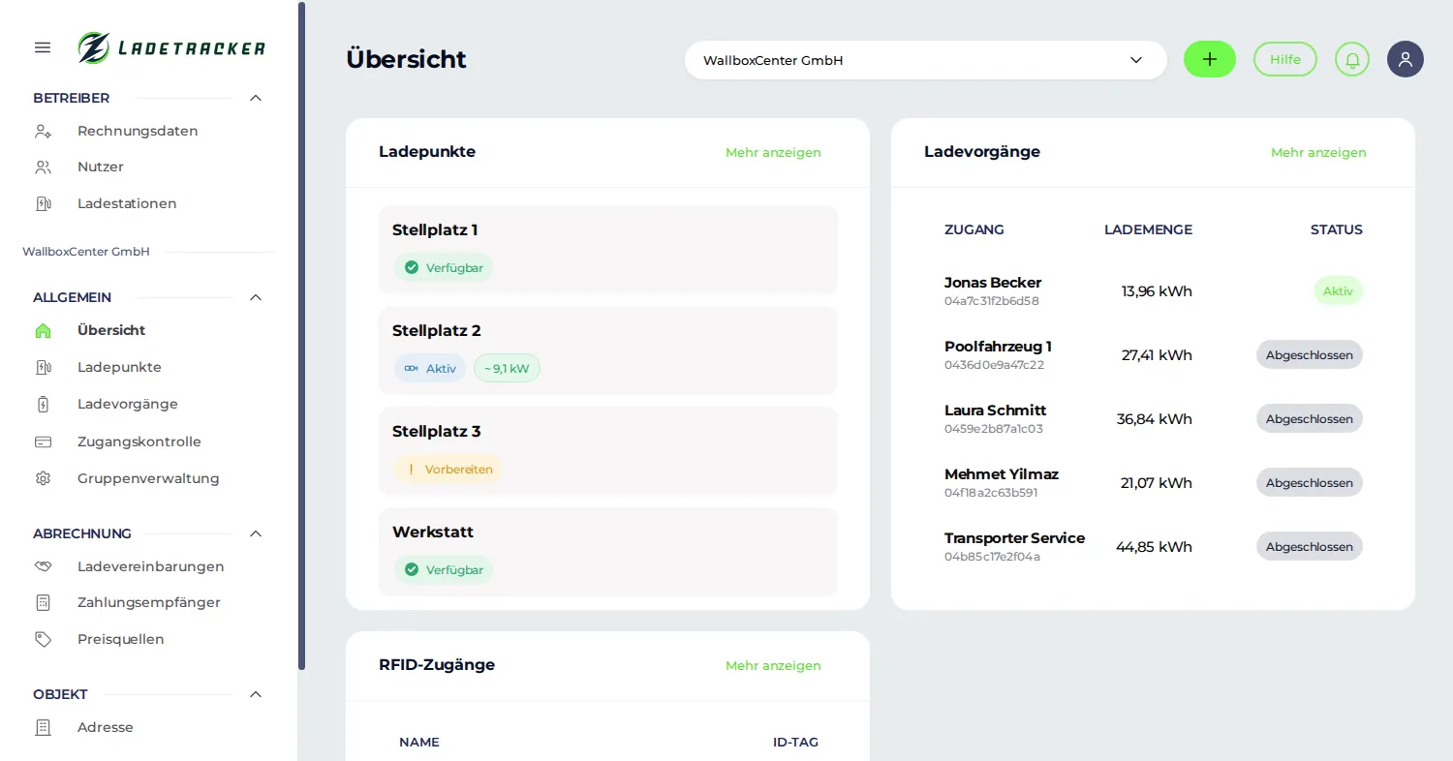
Task: Click the Übersicht home icon
Action: point(43,330)
